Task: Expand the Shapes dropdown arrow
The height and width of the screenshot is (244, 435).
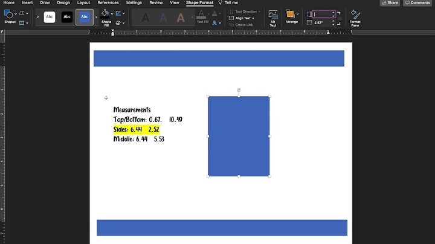Action: coord(16,13)
